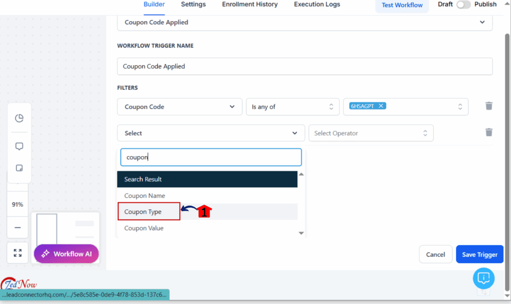Select Coupon Type from search results
Image resolution: width=511 pixels, height=304 pixels.
coord(207,212)
